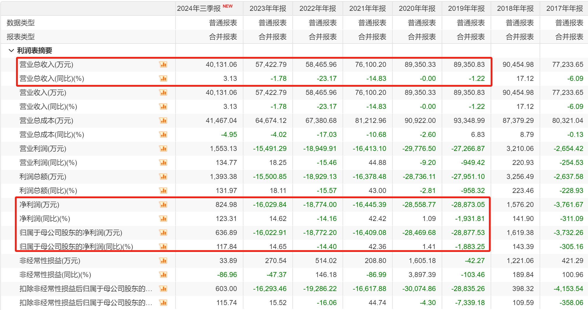Collapse the 利润表摘要 section

click(x=11, y=50)
